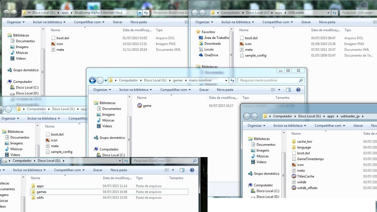Open Downloads in USBLoader window favorites
Screen dimensions: 377x212
210,44
